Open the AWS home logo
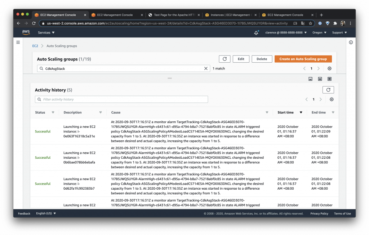This screenshot has height=235, width=369. 26,32
